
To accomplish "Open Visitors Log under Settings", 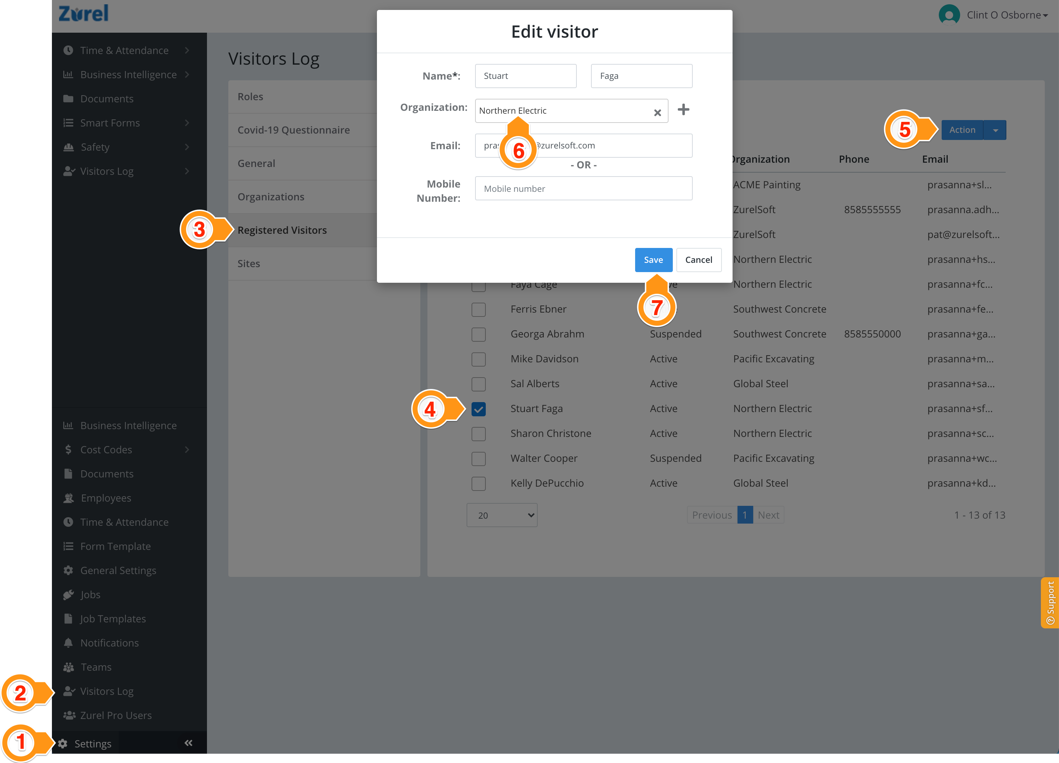I will click(106, 691).
